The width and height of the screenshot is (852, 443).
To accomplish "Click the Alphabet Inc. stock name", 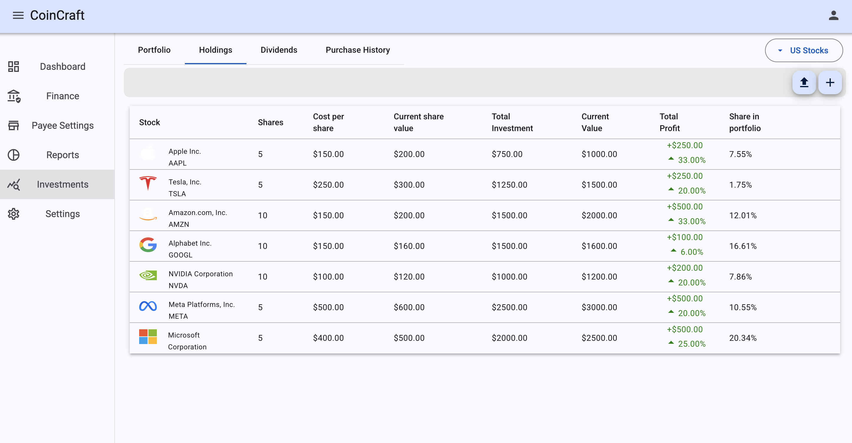I will click(190, 243).
